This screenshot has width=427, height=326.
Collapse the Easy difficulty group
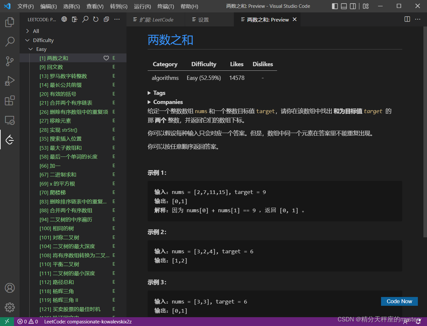click(x=31, y=49)
